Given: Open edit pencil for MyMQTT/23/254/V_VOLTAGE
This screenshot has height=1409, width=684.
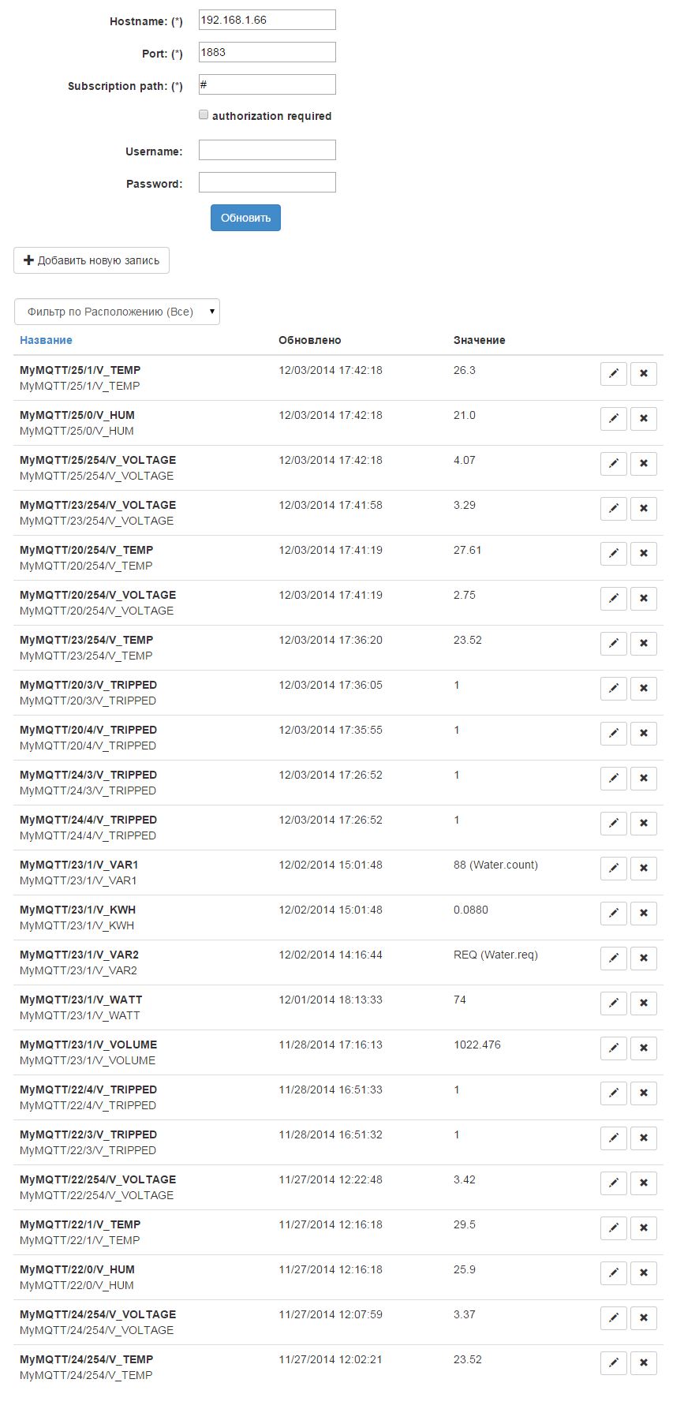Looking at the screenshot, I should tap(613, 508).
